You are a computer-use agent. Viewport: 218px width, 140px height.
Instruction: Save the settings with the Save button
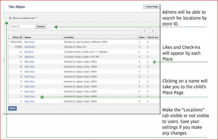click(13, 108)
